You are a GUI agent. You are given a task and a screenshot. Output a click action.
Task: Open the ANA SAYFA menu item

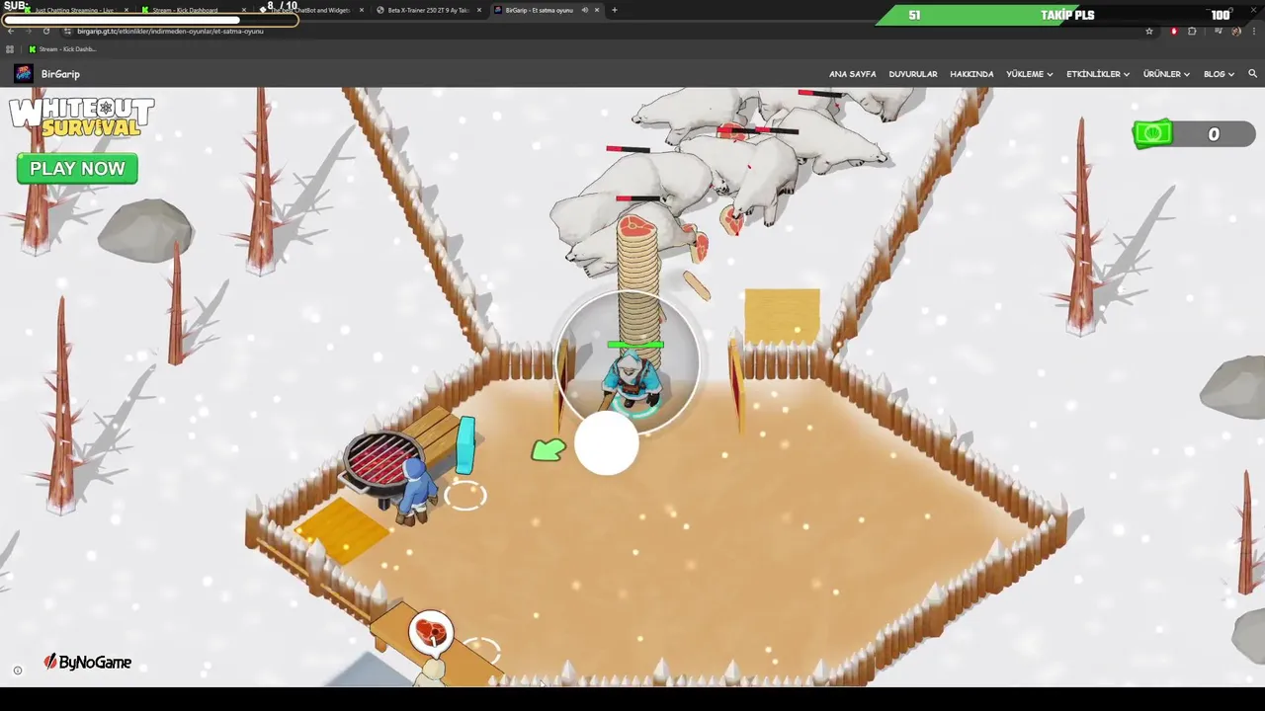pos(852,74)
